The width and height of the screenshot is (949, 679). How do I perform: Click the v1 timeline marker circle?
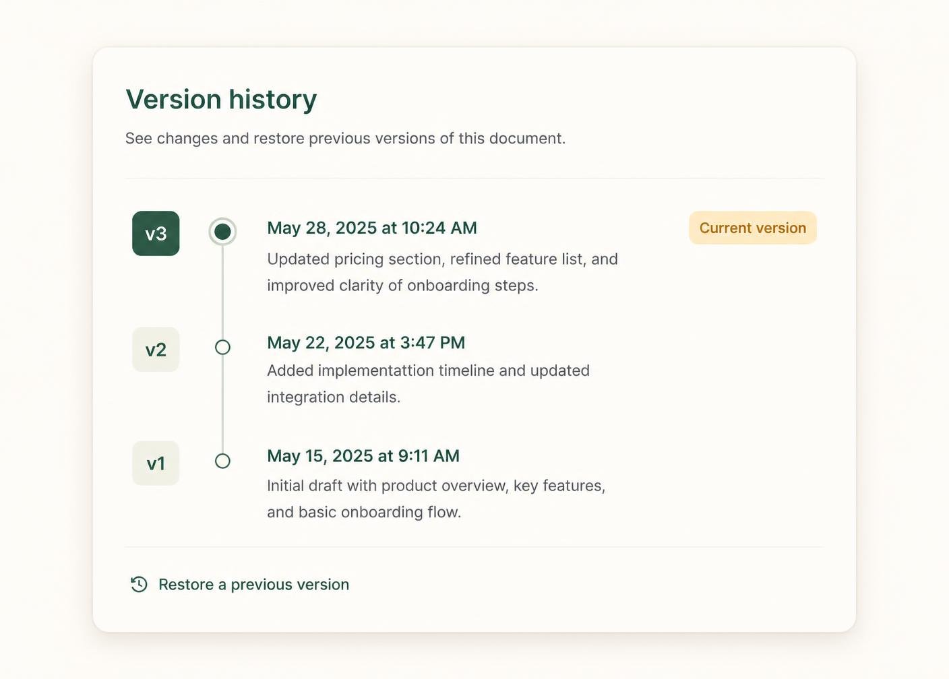pyautogui.click(x=222, y=461)
